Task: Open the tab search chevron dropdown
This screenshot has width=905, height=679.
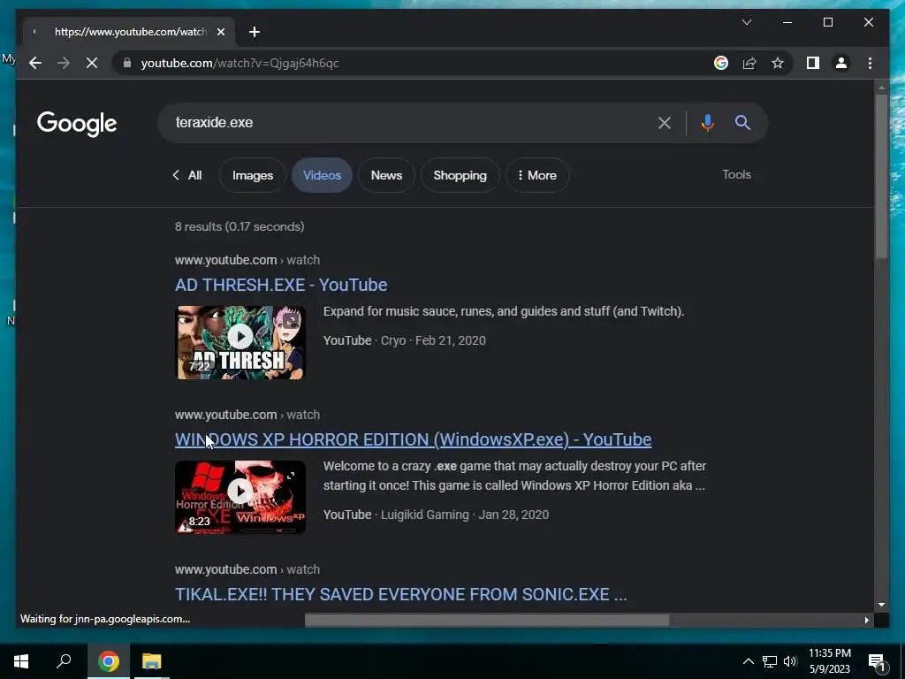Action: tap(746, 22)
